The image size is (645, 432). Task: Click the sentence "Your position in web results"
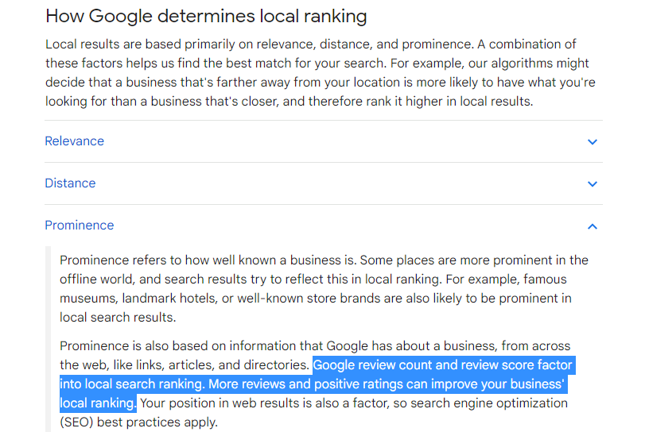pos(354,403)
